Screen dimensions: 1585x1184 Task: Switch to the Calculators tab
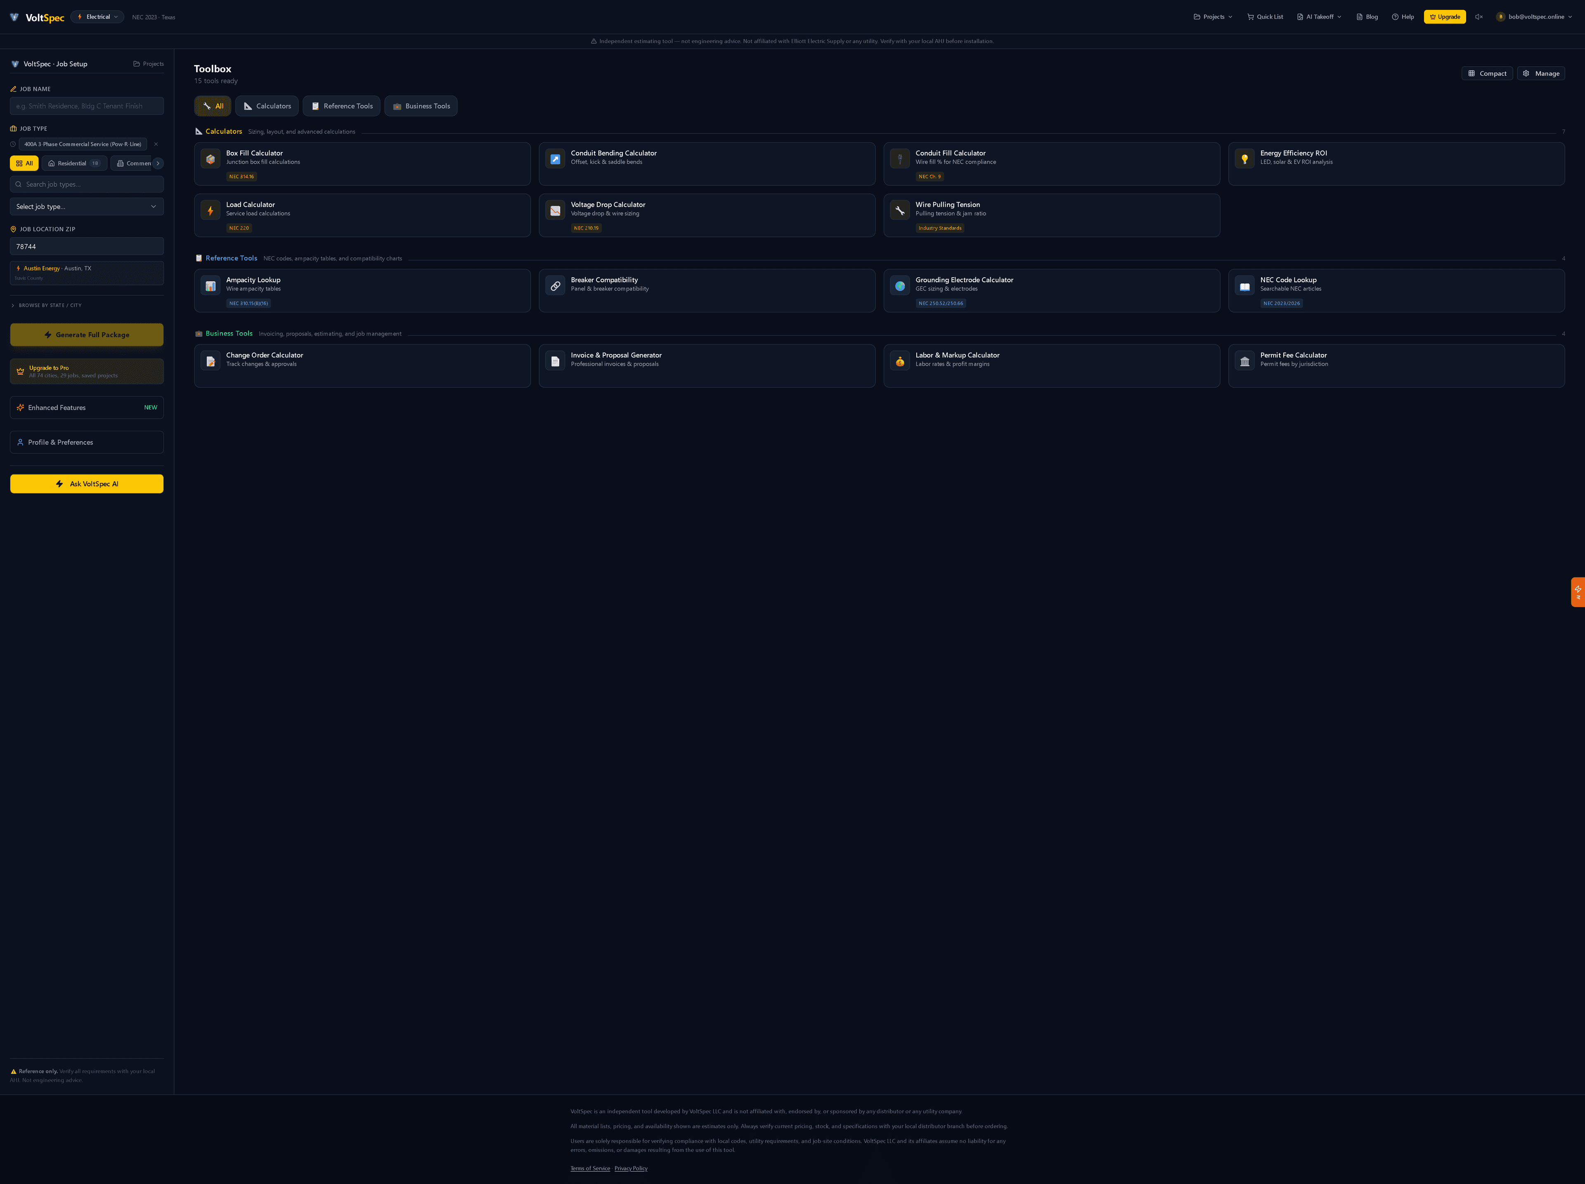[x=267, y=106]
